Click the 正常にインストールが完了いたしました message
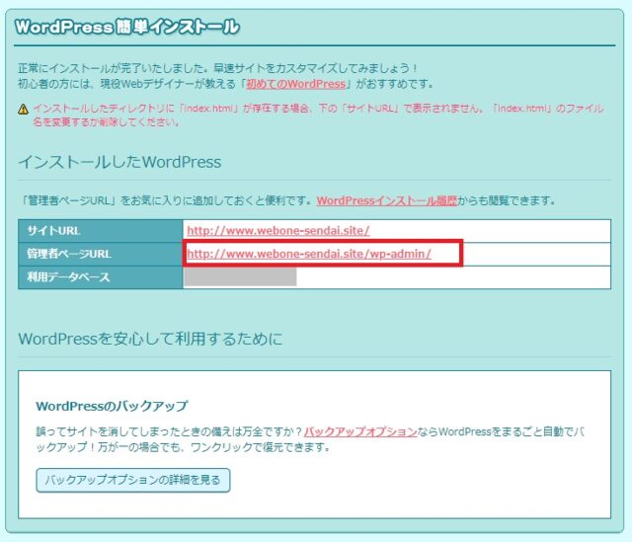The width and height of the screenshot is (632, 542). [217, 68]
